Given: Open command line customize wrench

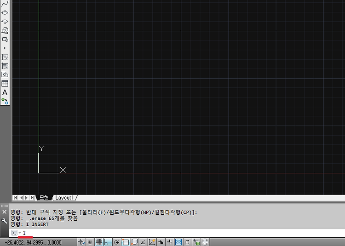Looking at the screenshot, I should (5, 221).
